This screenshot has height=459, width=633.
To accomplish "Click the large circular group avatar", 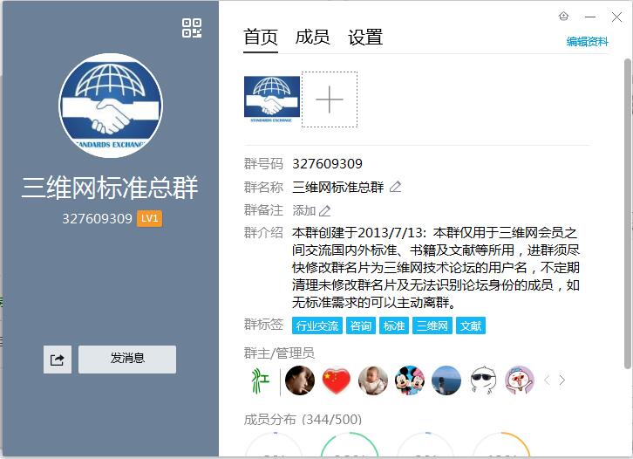I will [x=111, y=106].
